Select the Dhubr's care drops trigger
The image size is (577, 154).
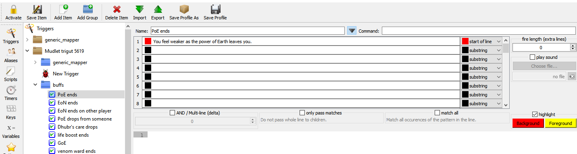click(77, 127)
